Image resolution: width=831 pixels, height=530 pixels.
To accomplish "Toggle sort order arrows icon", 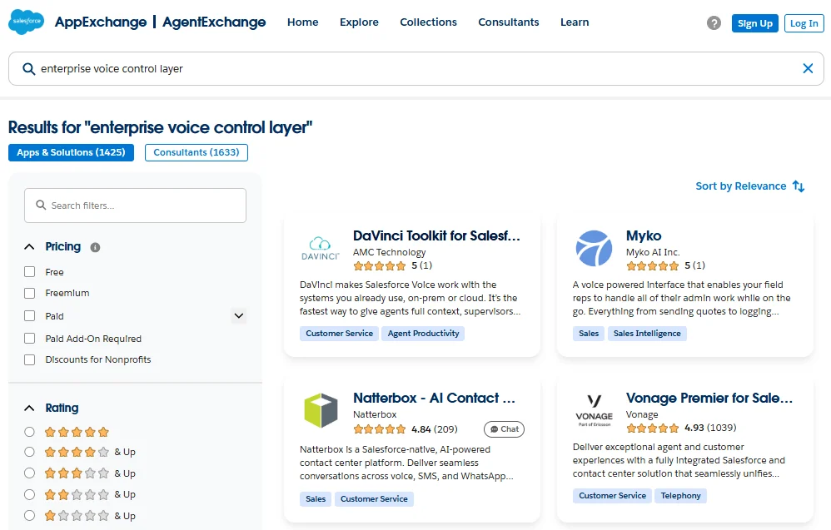I will pyautogui.click(x=799, y=186).
